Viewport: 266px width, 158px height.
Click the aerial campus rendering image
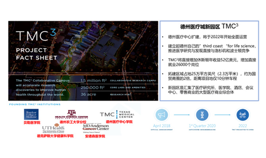[x=83, y=61]
